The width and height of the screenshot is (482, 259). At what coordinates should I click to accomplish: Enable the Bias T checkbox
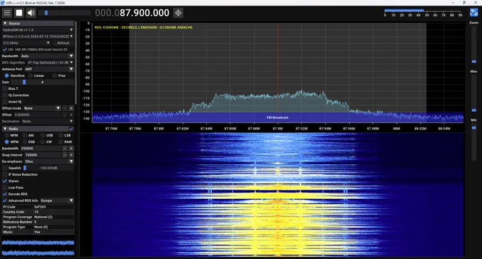[5, 88]
